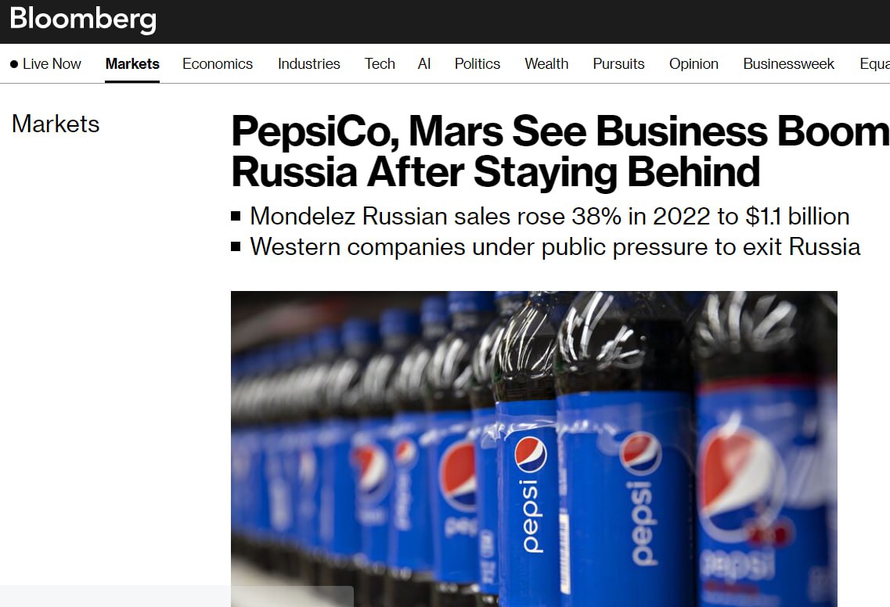Open the Economics section
Image resolution: width=890 pixels, height=607 pixels.
click(x=218, y=64)
